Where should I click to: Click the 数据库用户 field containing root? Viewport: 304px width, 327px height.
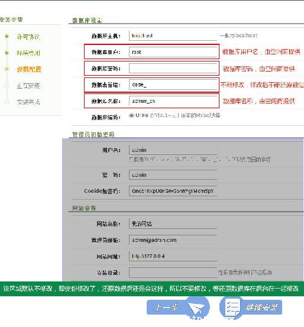[x=173, y=52]
